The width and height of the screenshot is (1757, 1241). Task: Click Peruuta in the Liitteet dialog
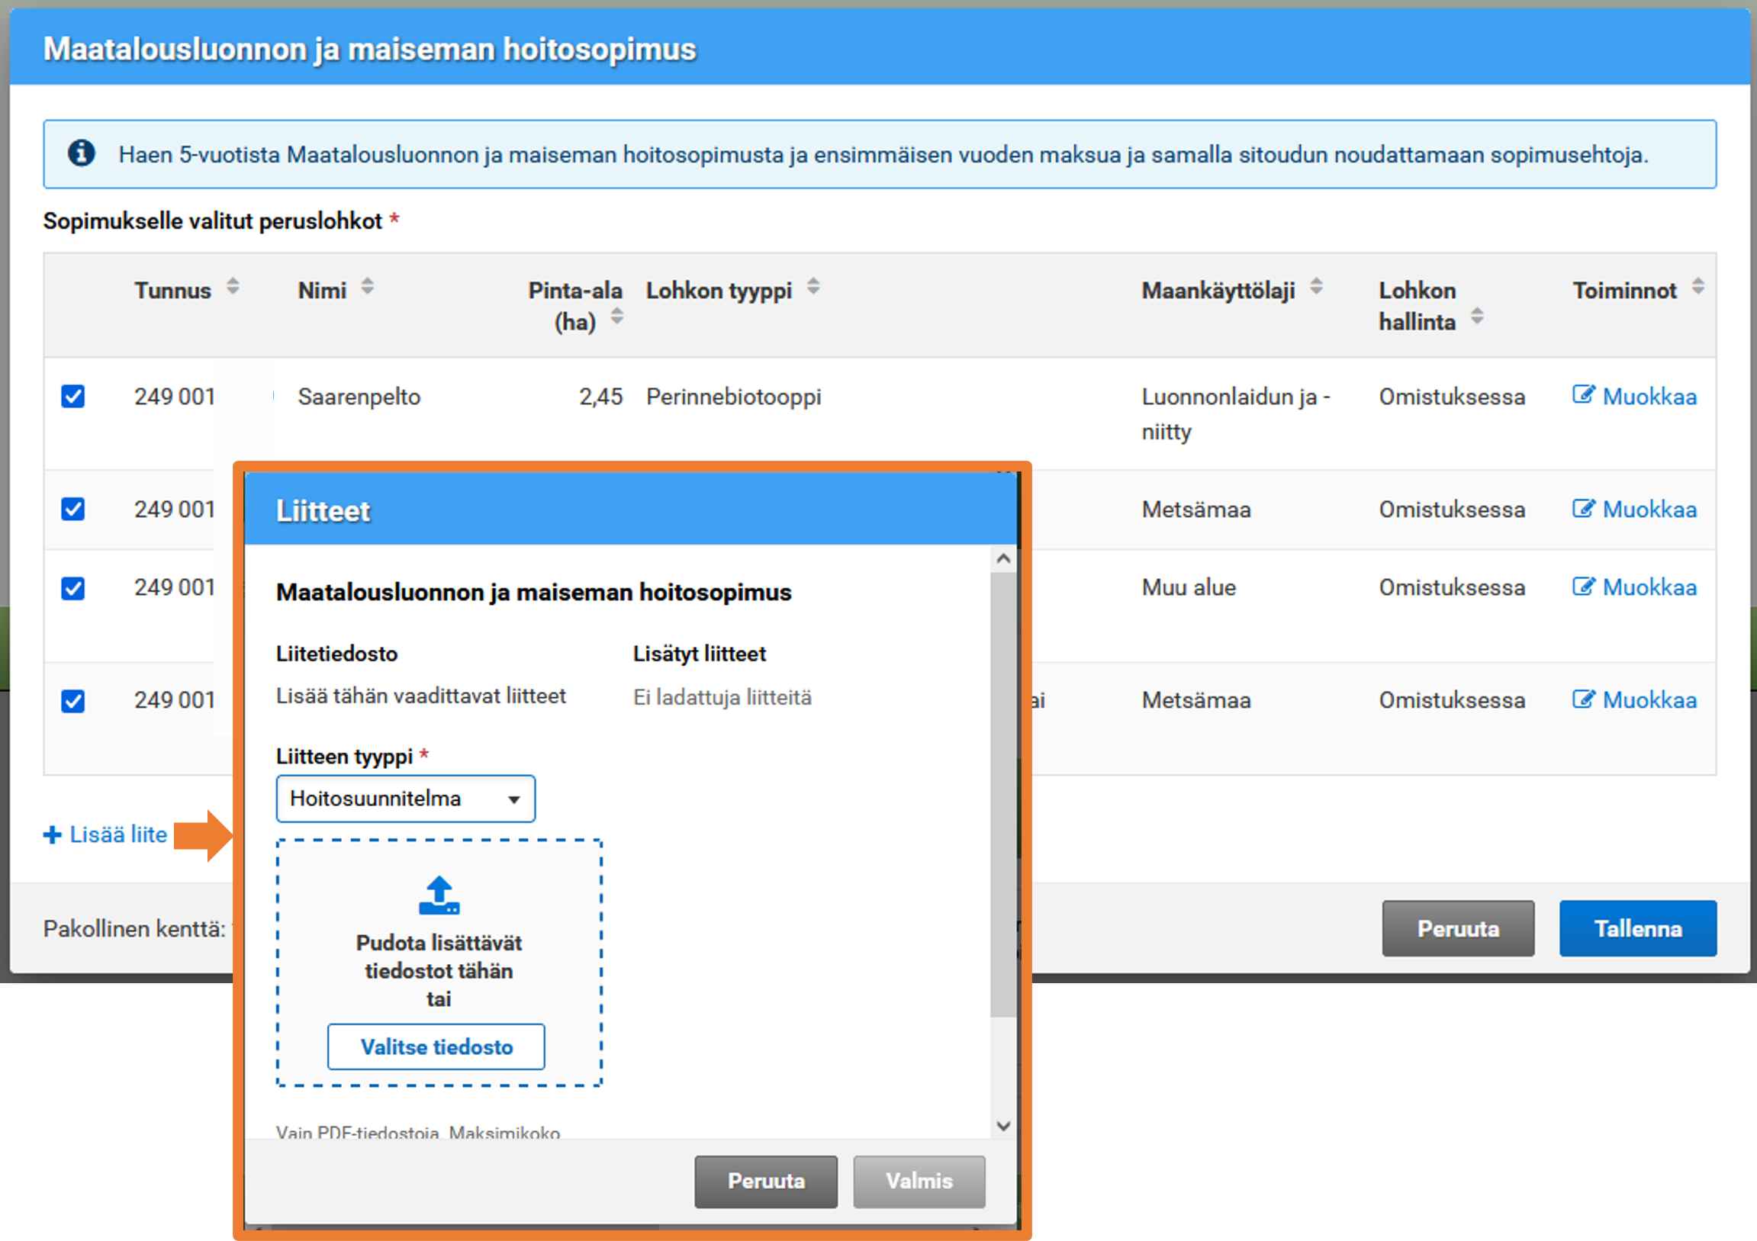point(765,1181)
